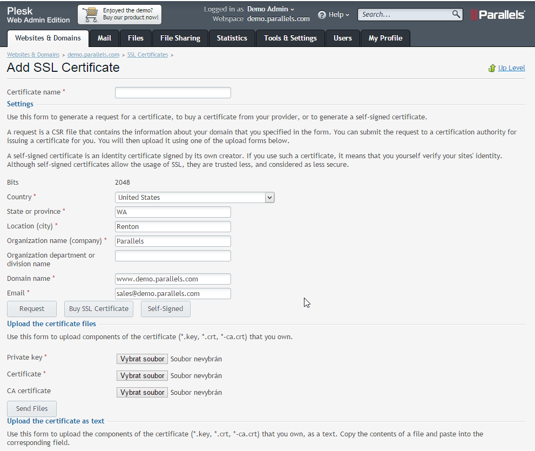Follow the SSL Certificates breadcrumb link
Image resolution: width=535 pixels, height=451 pixels.
click(x=147, y=55)
